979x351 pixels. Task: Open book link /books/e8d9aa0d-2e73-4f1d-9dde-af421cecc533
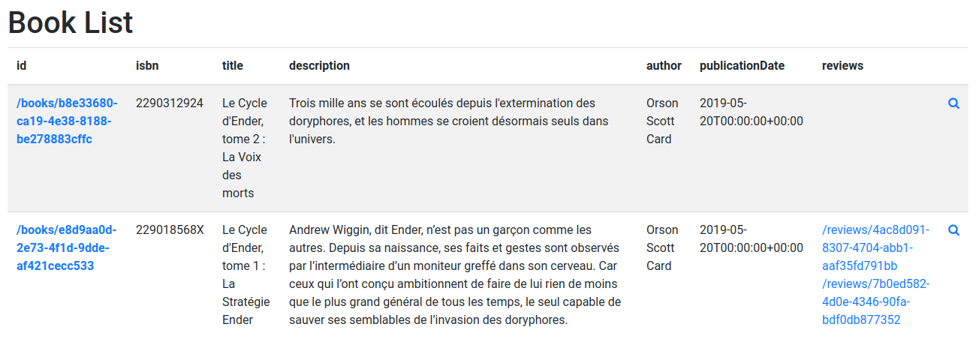[67, 247]
